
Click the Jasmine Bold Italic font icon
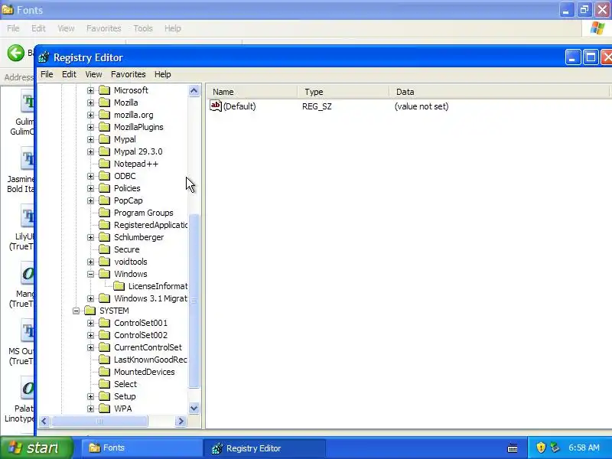coord(28,158)
